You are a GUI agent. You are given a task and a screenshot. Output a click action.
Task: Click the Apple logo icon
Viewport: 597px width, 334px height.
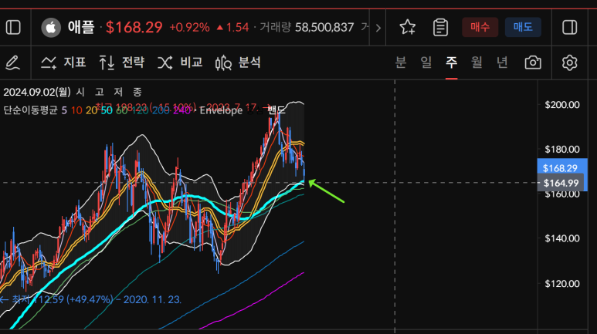51,28
